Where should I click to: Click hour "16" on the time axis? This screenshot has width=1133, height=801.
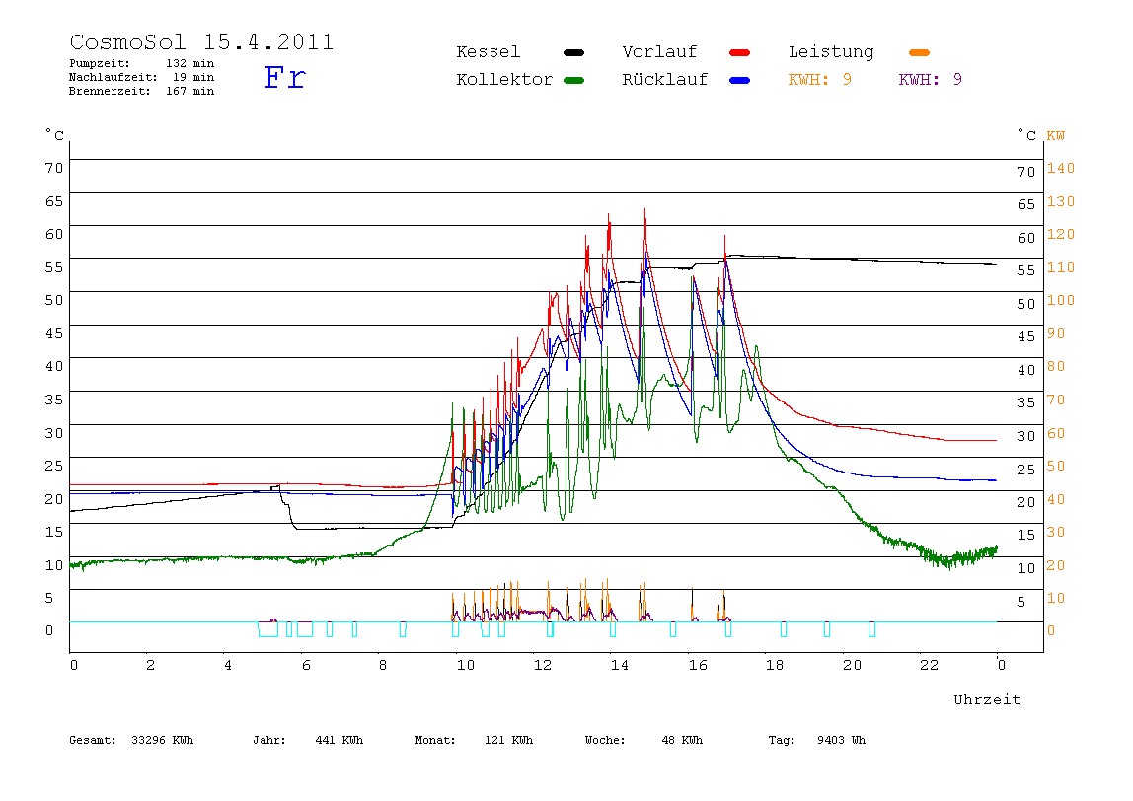coord(698,665)
